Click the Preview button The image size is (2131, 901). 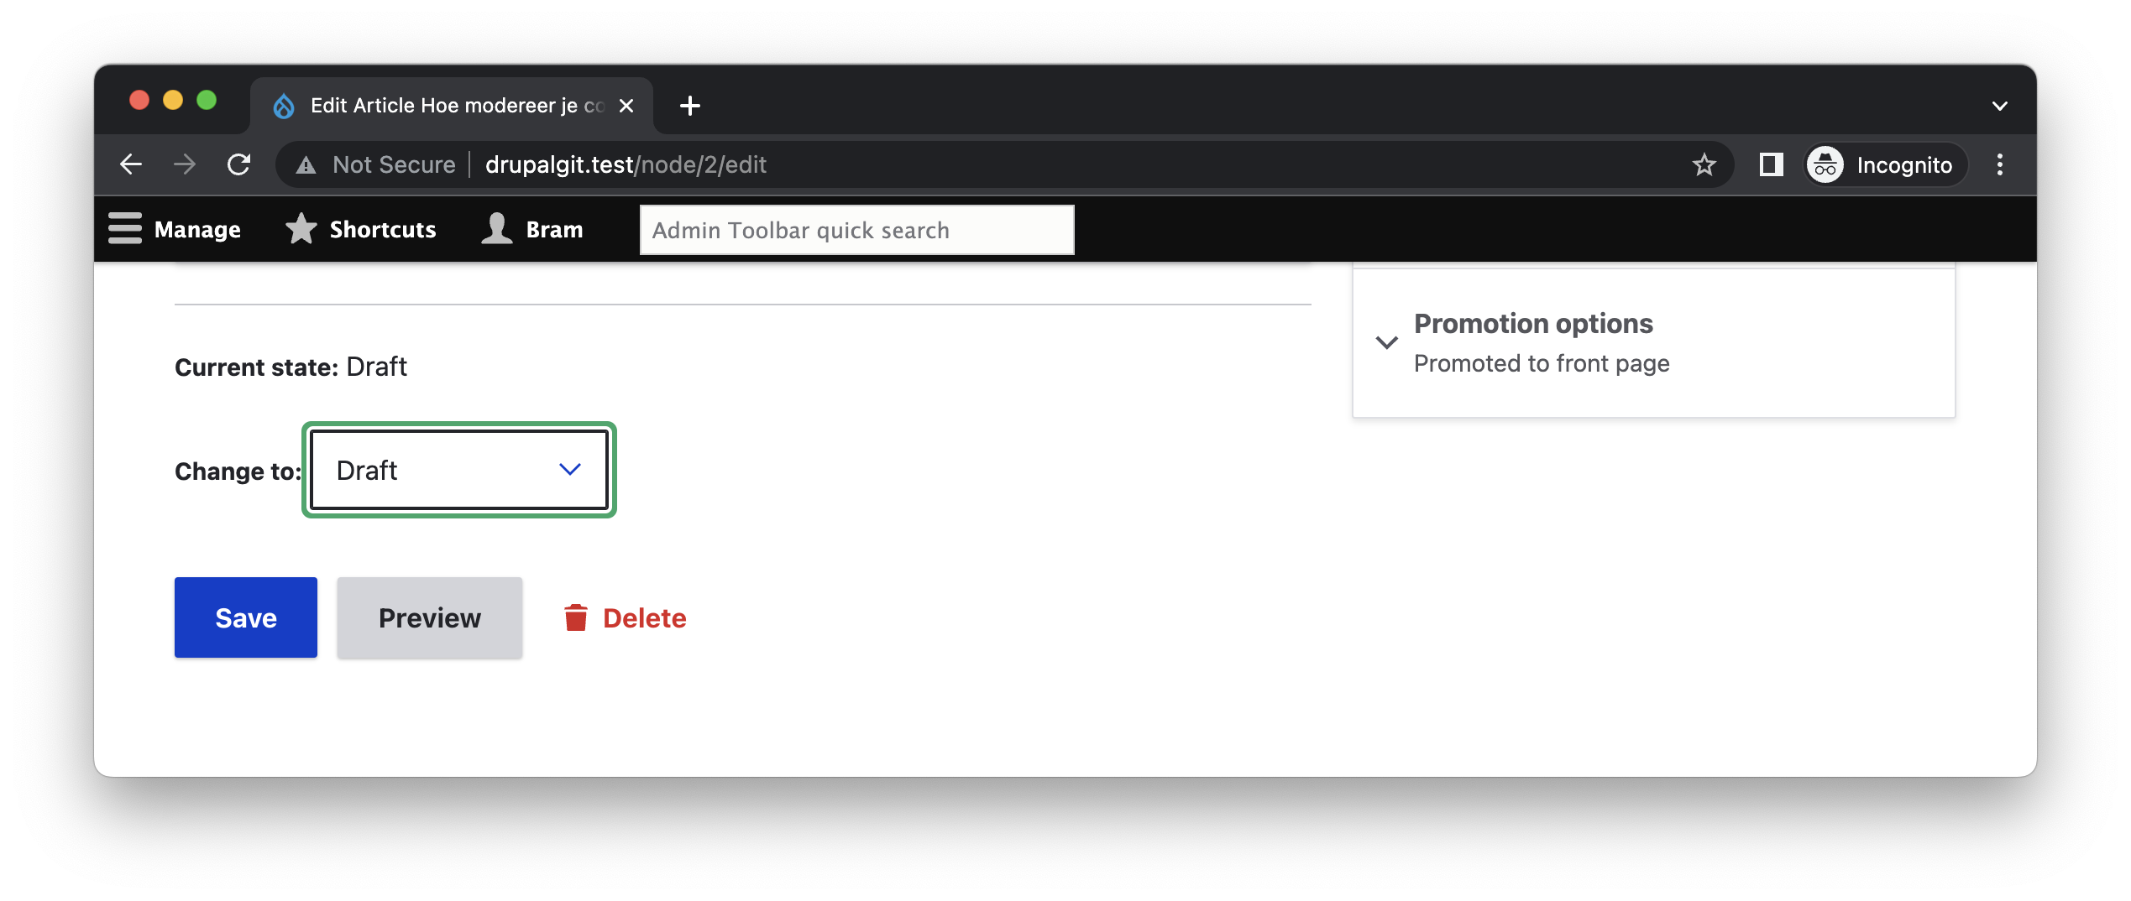[429, 617]
